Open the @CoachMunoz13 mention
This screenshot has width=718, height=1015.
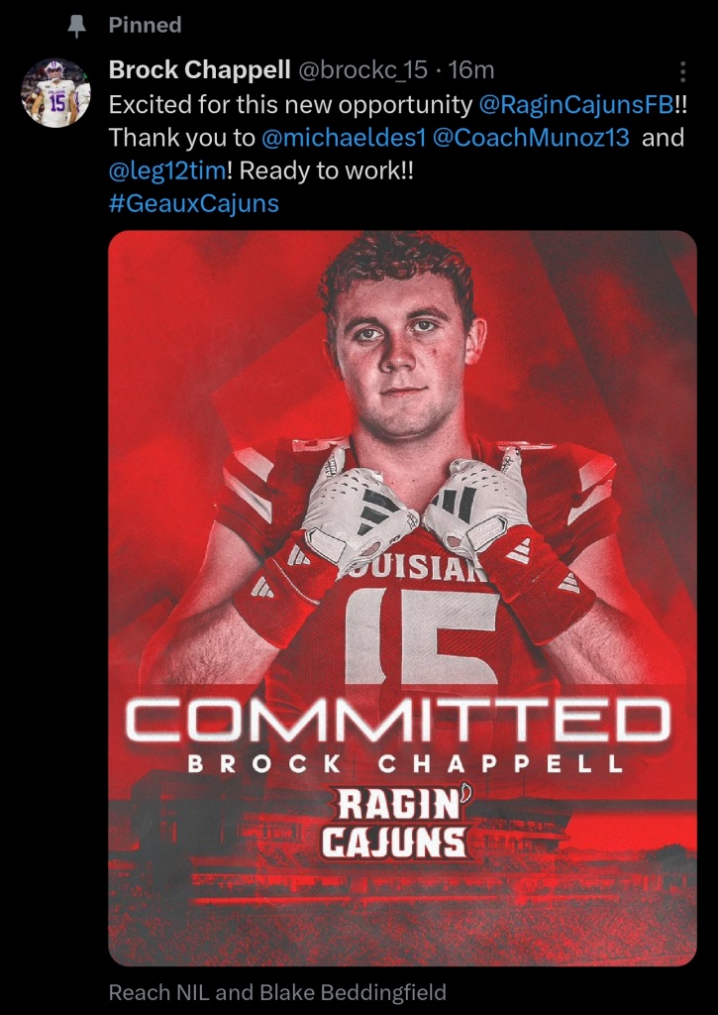pos(531,138)
